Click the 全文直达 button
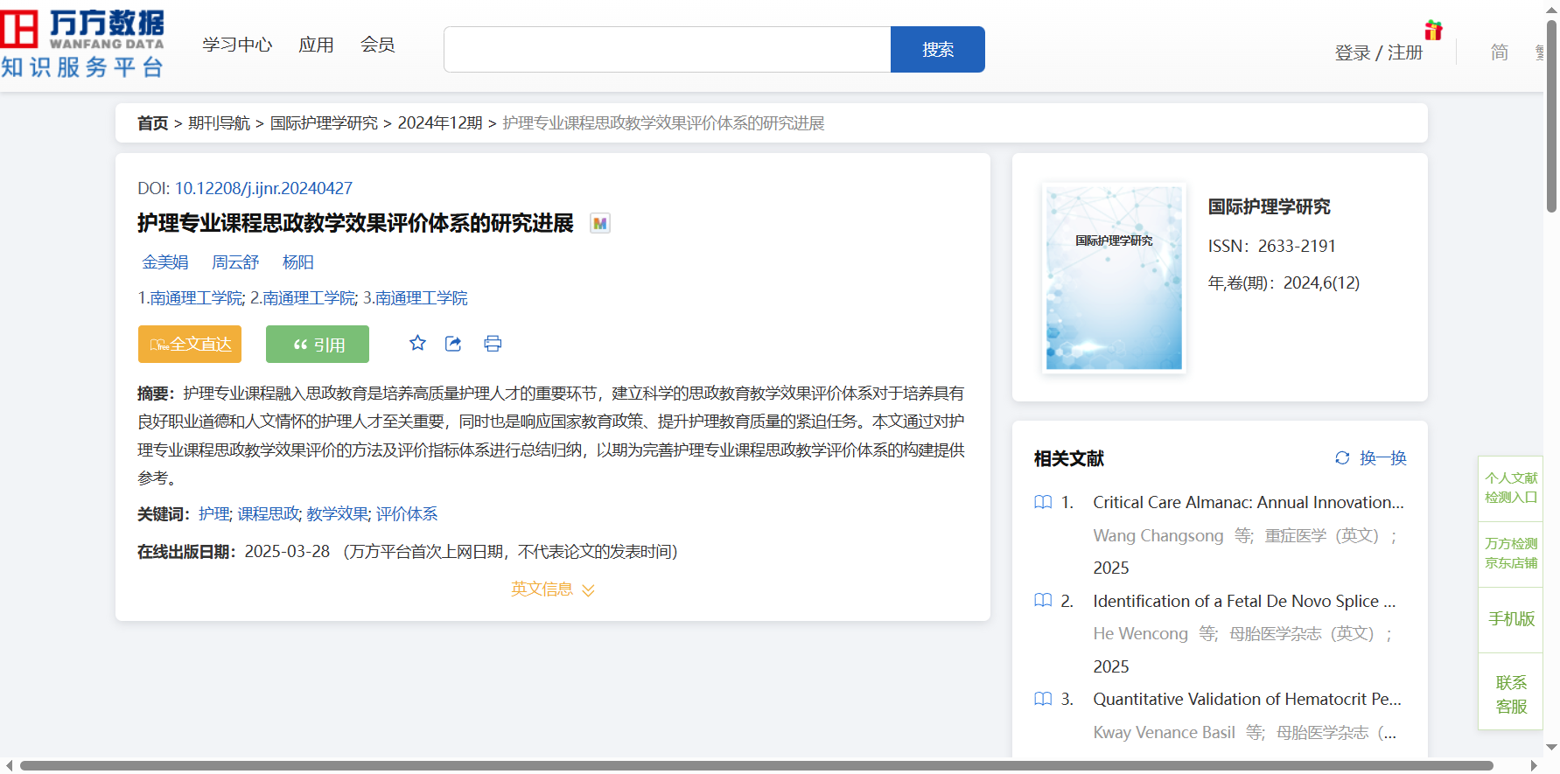 click(x=190, y=344)
